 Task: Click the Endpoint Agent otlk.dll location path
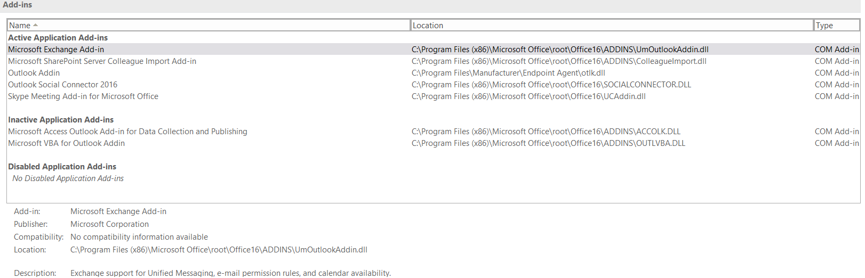[508, 73]
